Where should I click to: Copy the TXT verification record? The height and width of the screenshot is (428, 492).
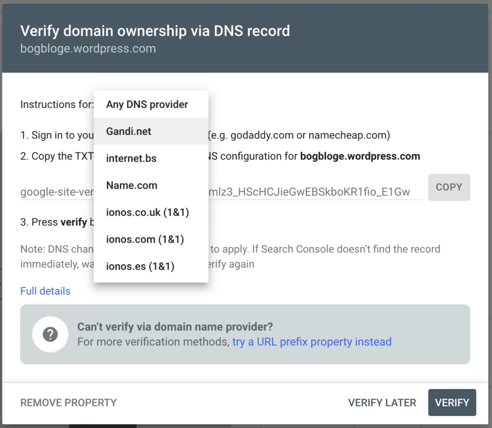tap(449, 187)
